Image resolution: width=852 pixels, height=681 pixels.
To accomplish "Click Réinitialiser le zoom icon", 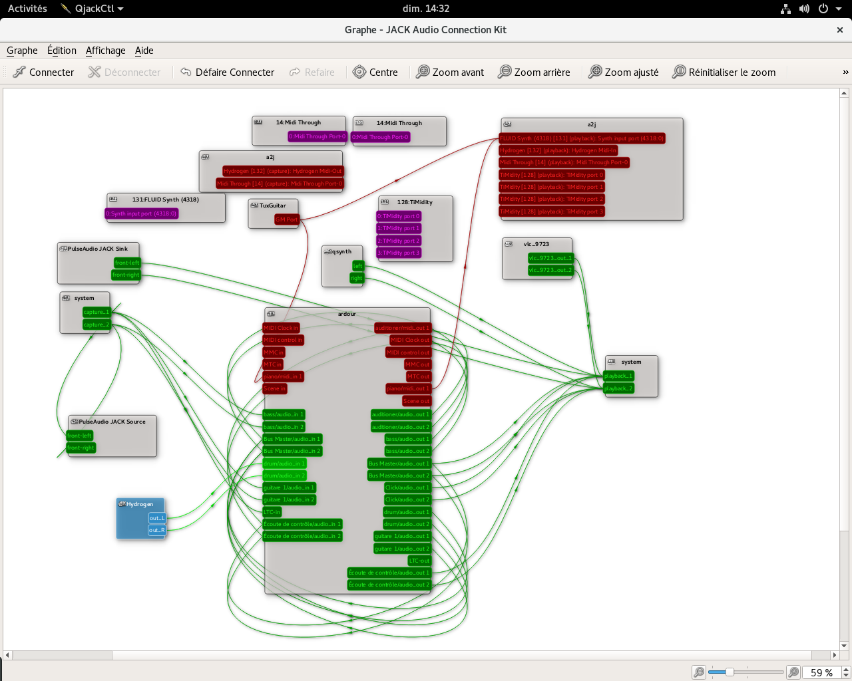I will click(x=679, y=72).
